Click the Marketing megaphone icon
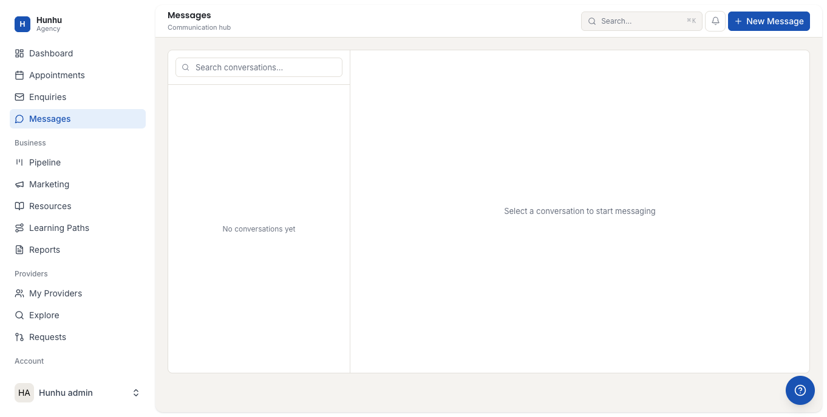Screen dimensions: 827x417 (x=19, y=184)
